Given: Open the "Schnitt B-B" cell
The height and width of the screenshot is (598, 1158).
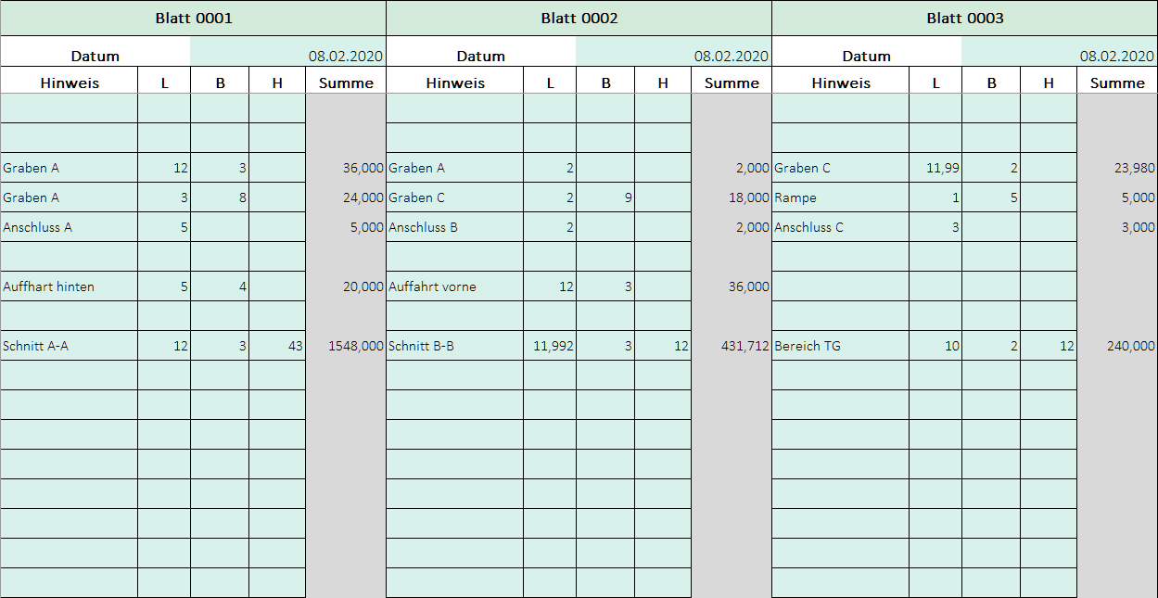Looking at the screenshot, I should click(x=454, y=346).
